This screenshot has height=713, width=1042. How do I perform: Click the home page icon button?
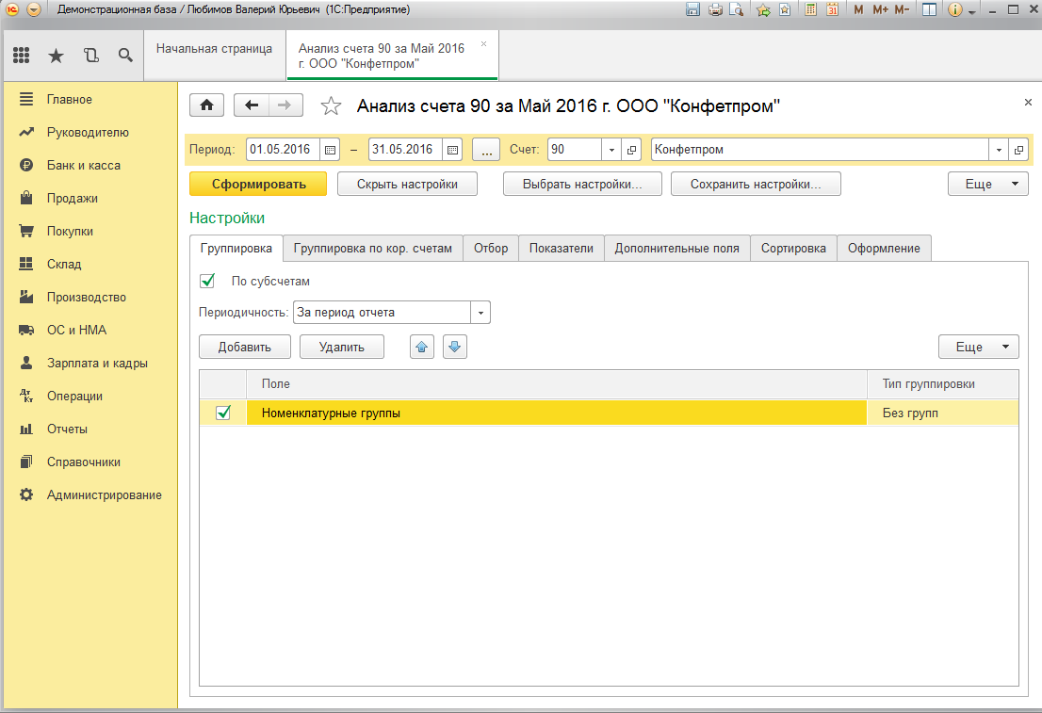click(207, 105)
